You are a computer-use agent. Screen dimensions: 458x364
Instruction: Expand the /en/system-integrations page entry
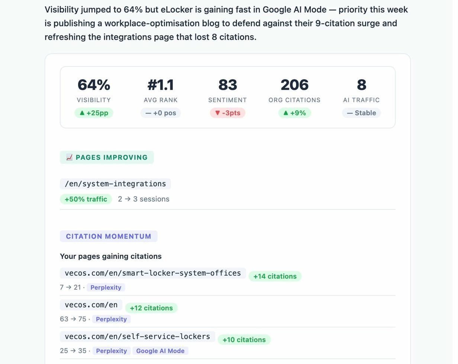[x=115, y=183]
